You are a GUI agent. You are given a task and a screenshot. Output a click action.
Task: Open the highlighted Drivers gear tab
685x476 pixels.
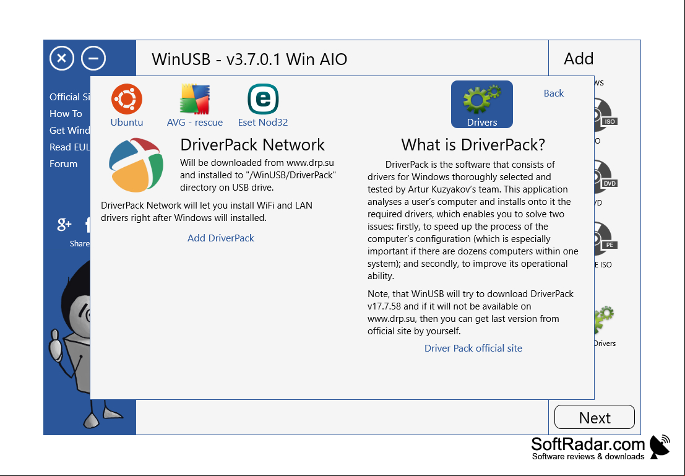pyautogui.click(x=482, y=105)
